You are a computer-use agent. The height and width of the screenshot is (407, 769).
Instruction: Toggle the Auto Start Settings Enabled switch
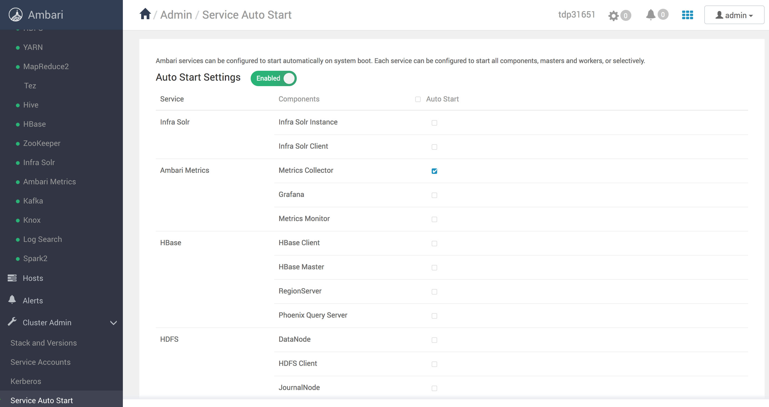pos(273,78)
